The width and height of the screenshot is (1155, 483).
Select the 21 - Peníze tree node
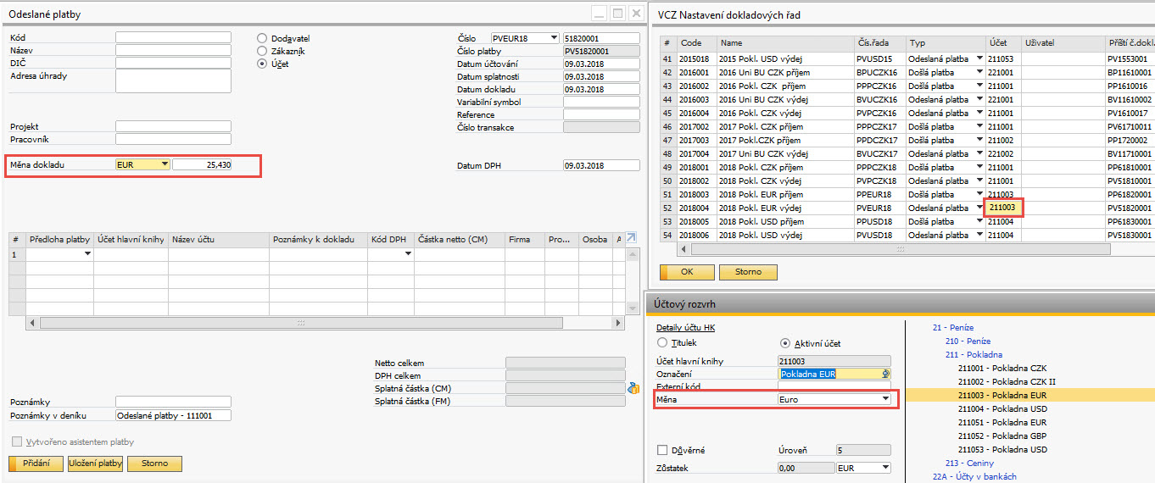pos(953,327)
